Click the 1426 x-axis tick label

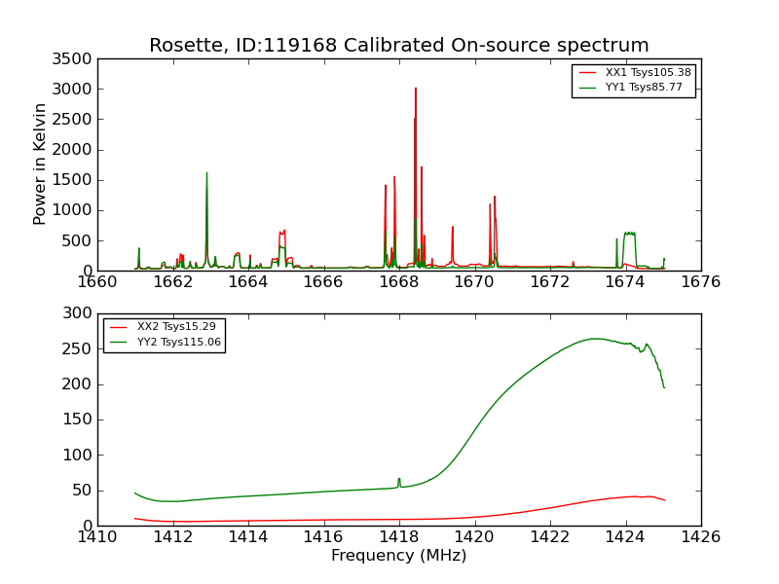pyautogui.click(x=701, y=537)
